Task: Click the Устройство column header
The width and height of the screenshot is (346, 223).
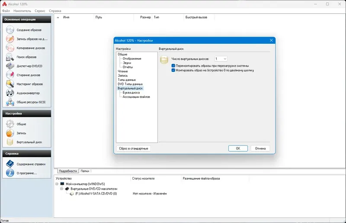Action: (x=93, y=178)
